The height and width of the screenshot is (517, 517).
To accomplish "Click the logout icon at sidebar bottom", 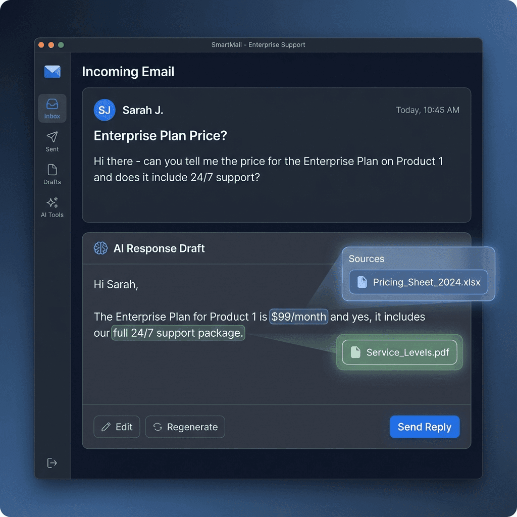I will 52,463.
